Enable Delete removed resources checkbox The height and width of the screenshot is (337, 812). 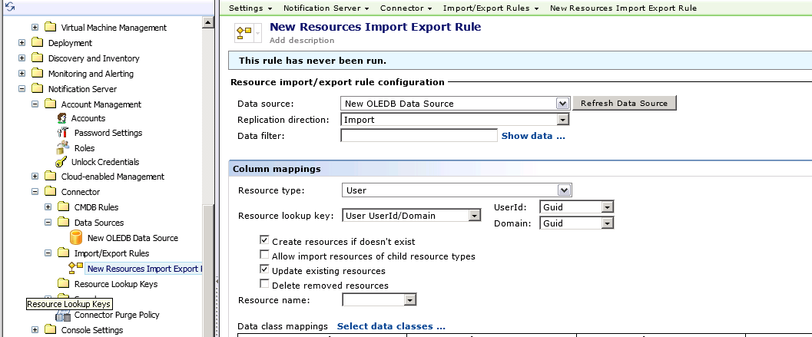click(x=265, y=285)
